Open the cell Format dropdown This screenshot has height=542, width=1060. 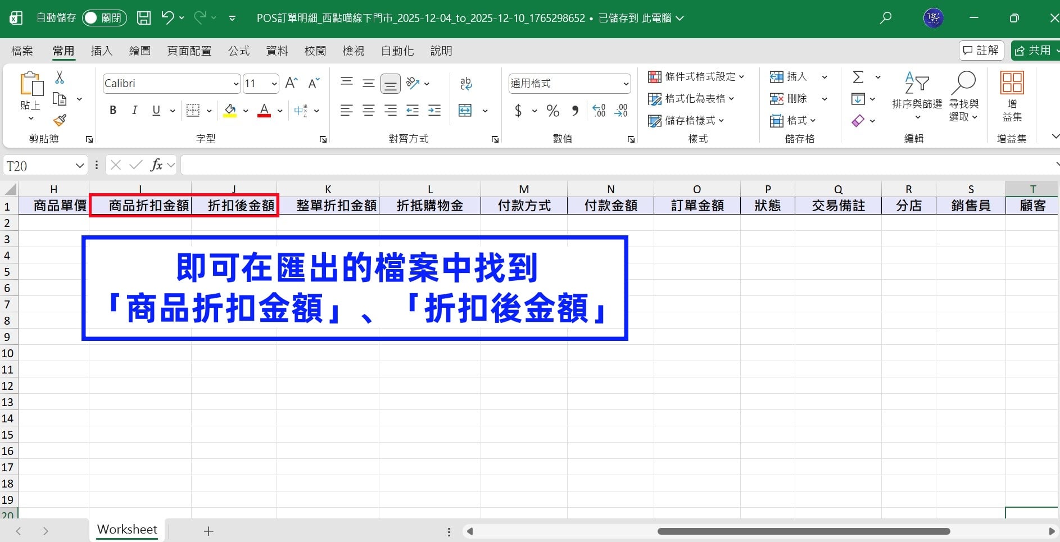pyautogui.click(x=793, y=120)
